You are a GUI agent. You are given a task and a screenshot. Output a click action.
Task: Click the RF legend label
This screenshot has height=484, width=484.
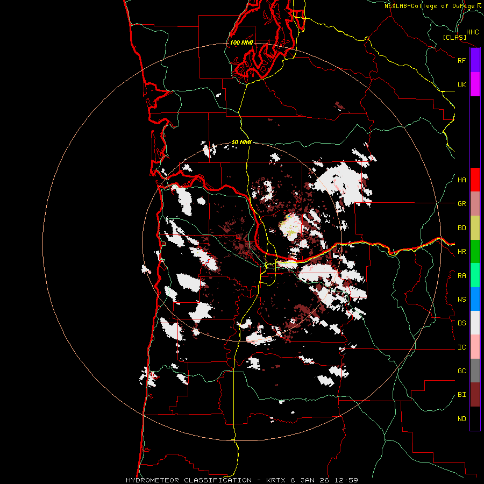461,60
